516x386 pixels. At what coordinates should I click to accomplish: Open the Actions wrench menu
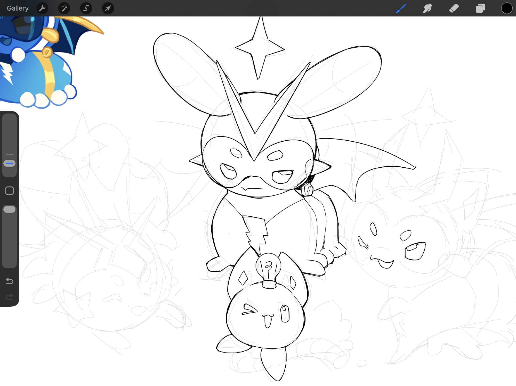pyautogui.click(x=42, y=8)
